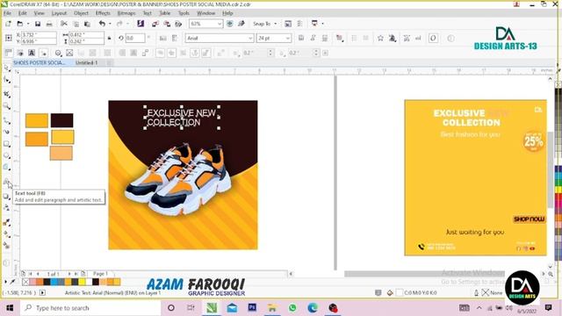Screen dimensions: 562x316
Task: Click the Open file icon
Action: click(20, 24)
